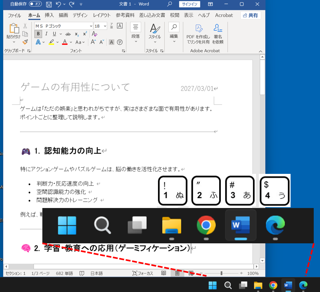
Task: Click the PDF を作成してリンクを共有 icon
Action: coord(198,28)
